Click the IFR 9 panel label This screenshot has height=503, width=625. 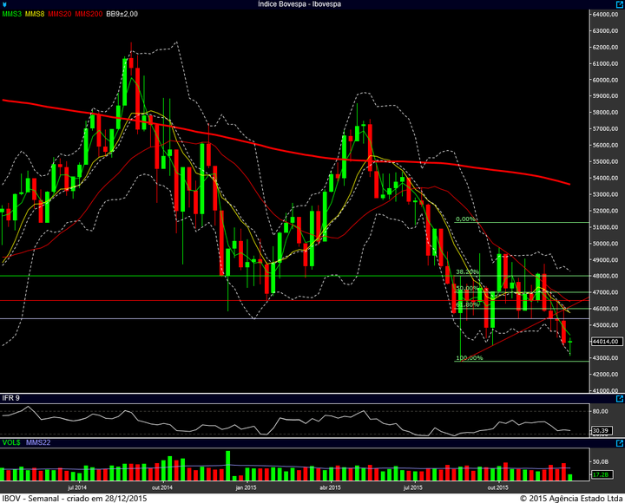point(10,398)
